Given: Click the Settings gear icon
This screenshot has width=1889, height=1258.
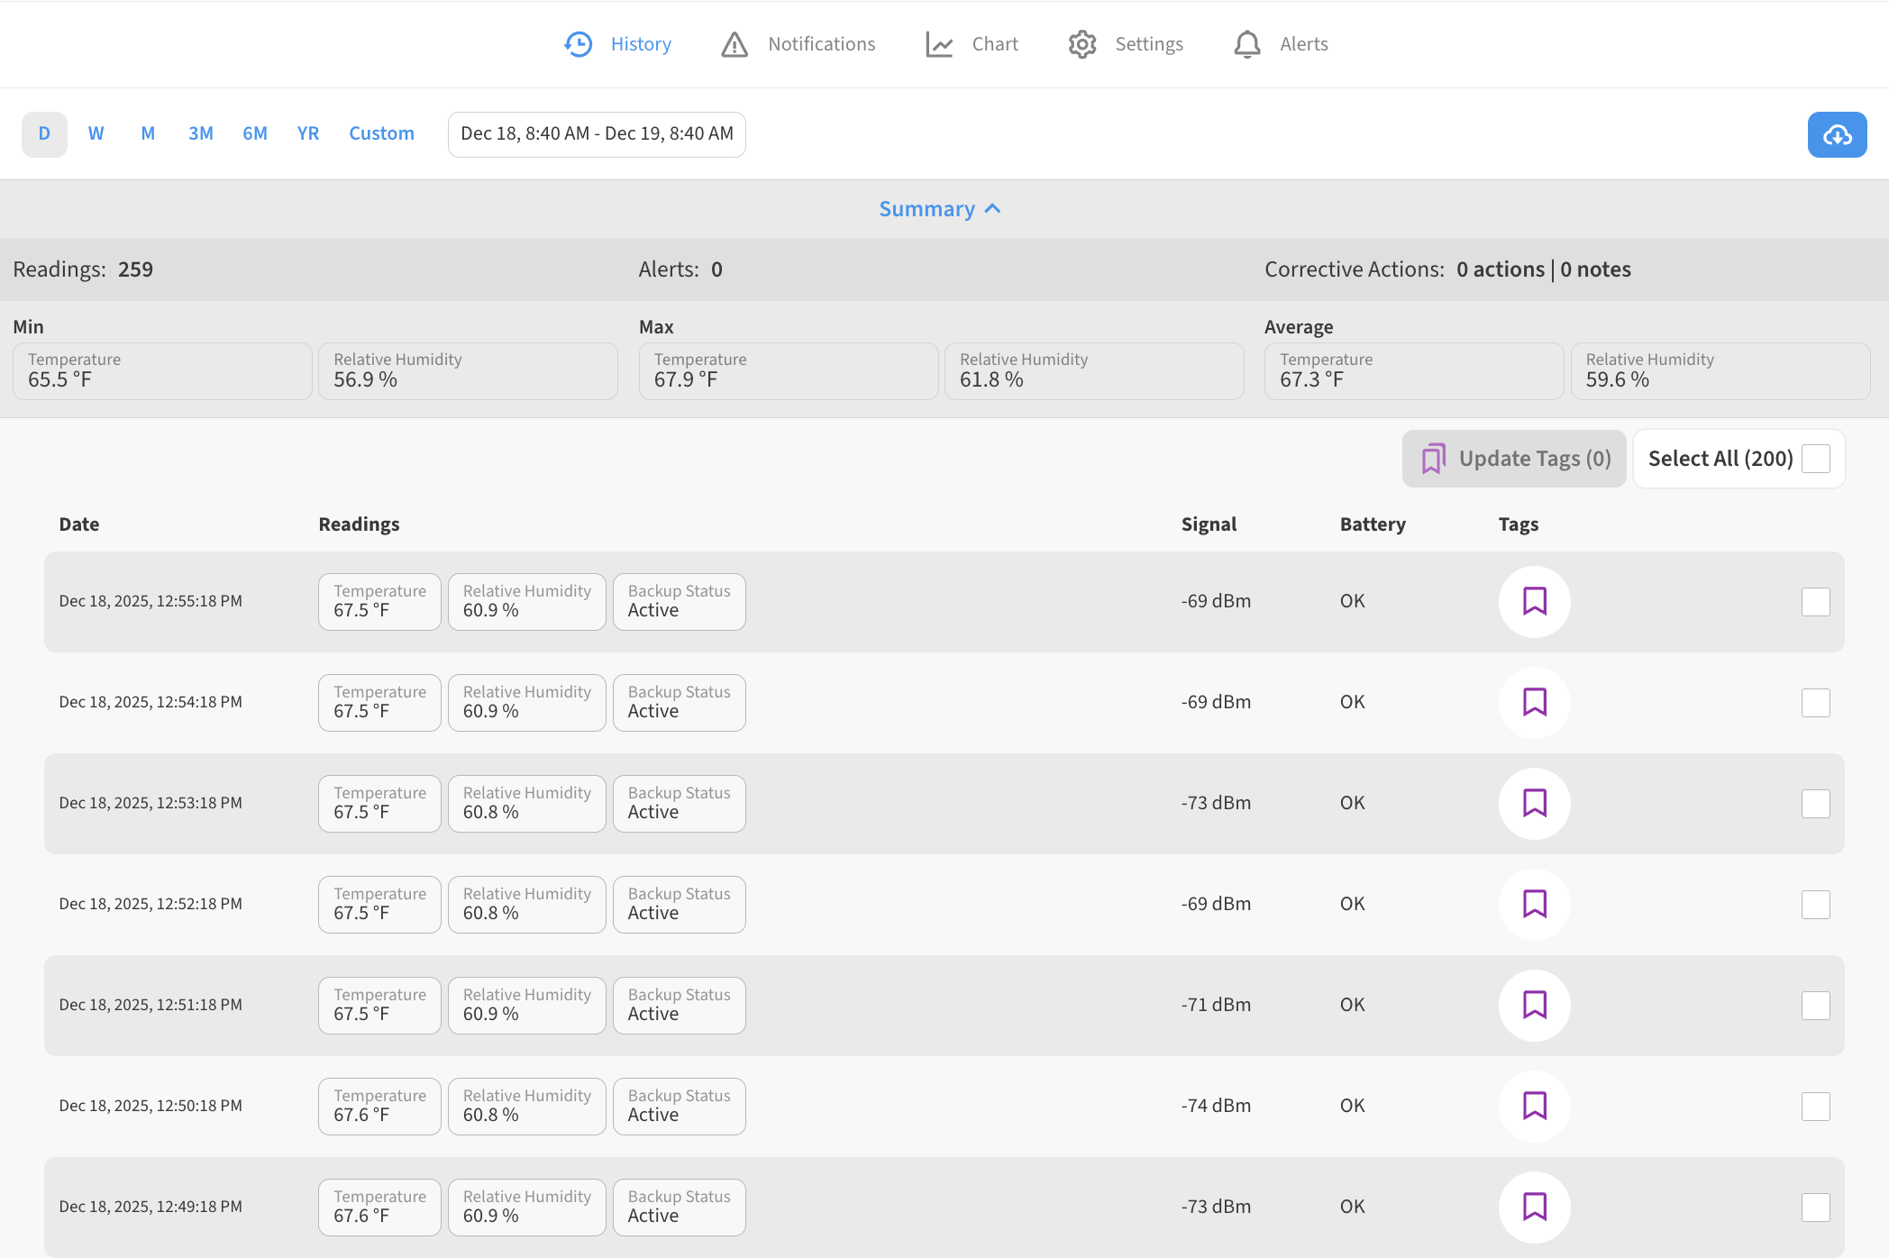Looking at the screenshot, I should coord(1081,44).
